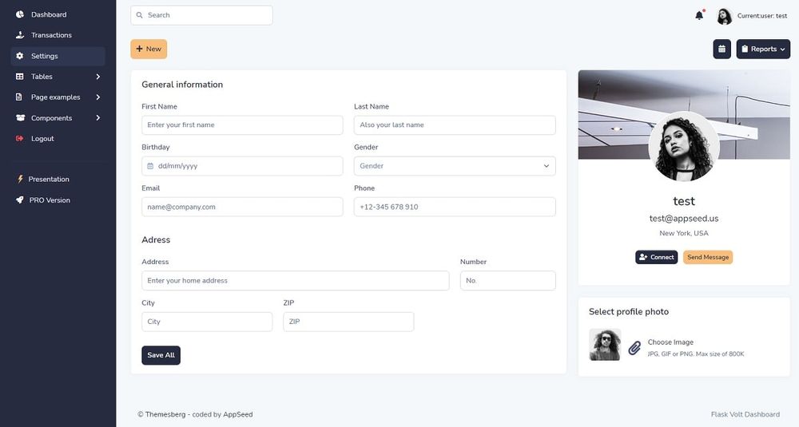Click the Settings gear icon in sidebar
Screen dimensions: 799x427
pyautogui.click(x=20, y=56)
